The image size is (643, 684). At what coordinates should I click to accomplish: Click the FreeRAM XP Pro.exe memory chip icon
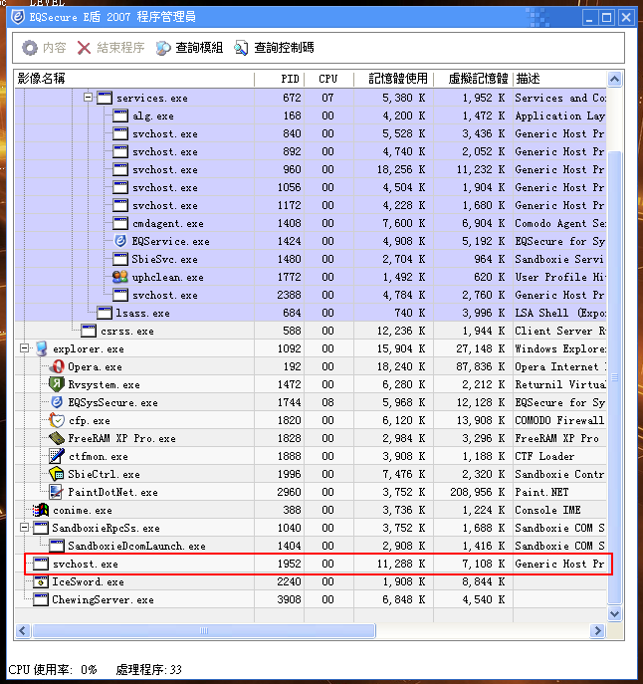pos(57,438)
